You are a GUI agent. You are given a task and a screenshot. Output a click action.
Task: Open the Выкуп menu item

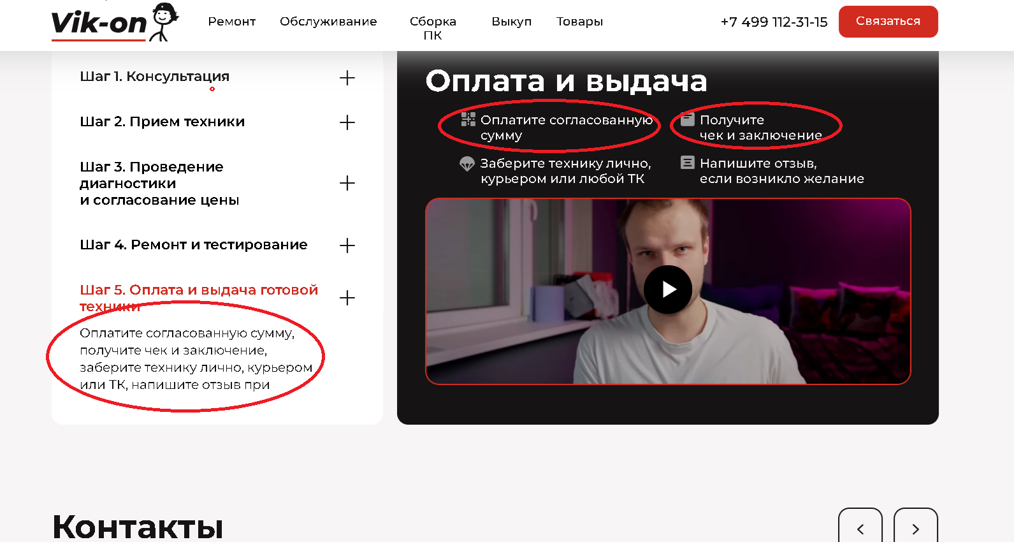pyautogui.click(x=511, y=22)
